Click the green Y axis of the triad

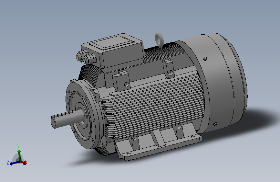19,155
